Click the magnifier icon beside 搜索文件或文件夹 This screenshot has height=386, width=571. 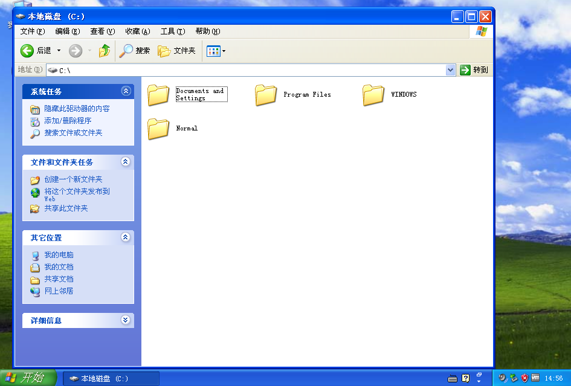click(x=35, y=133)
